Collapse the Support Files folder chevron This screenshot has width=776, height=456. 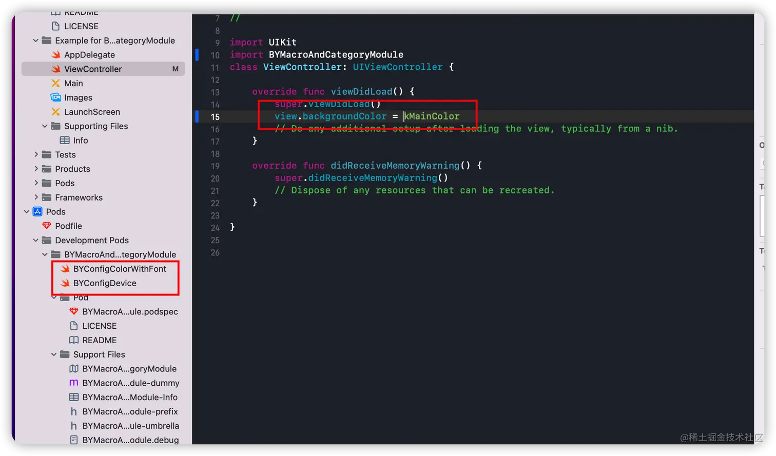pos(54,354)
